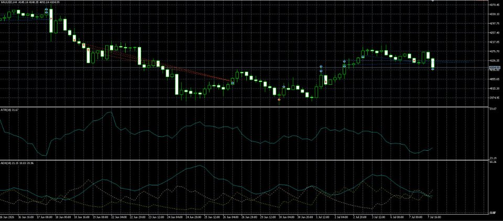Select red marker on candle above 7 Jul 00:00
The width and height of the screenshot is (503, 221).
point(414,60)
